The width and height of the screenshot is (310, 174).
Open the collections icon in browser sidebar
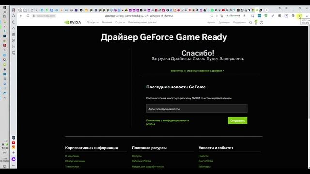click(14, 34)
